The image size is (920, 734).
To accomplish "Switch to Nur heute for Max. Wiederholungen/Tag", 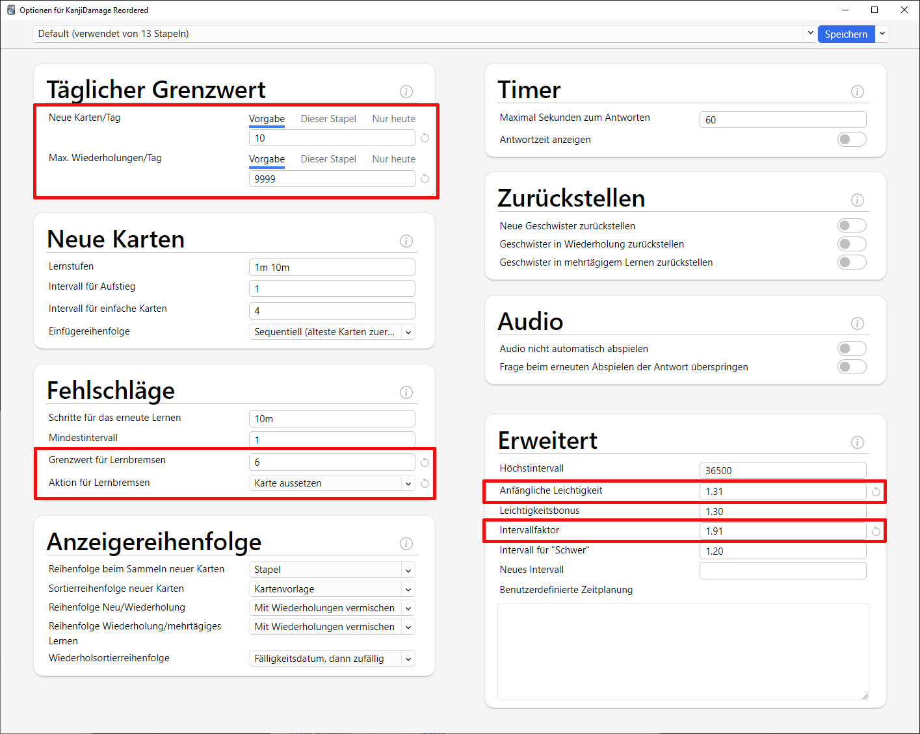I will click(393, 158).
